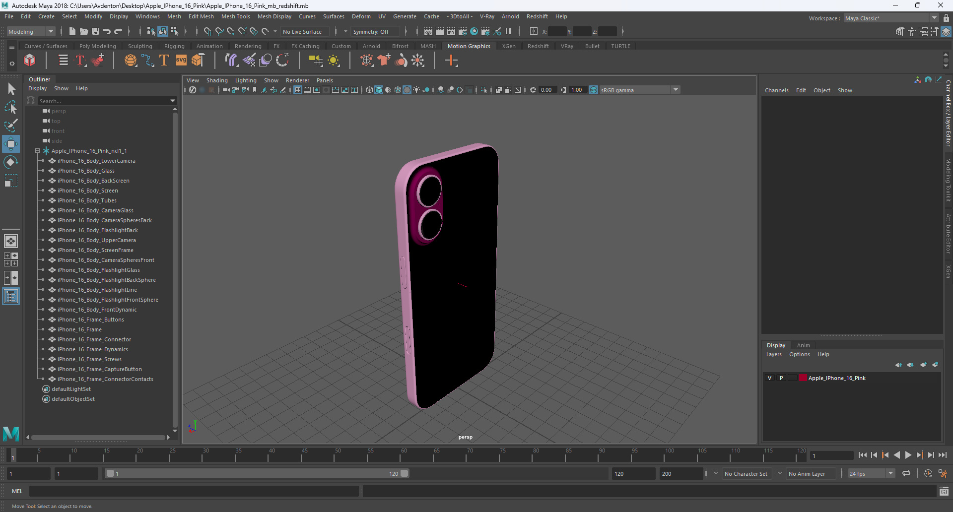Click the Maya logo icon at bottom left
Screen dimensions: 953x512
11,434
